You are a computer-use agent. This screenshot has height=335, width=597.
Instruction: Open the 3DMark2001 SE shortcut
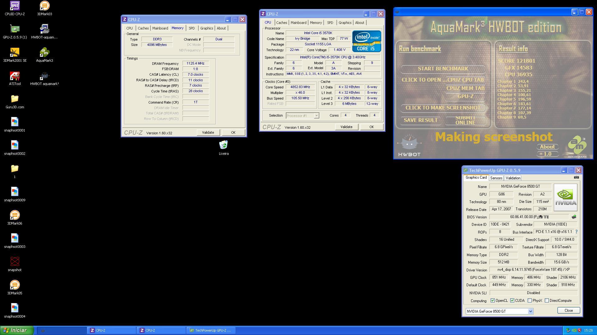click(15, 55)
